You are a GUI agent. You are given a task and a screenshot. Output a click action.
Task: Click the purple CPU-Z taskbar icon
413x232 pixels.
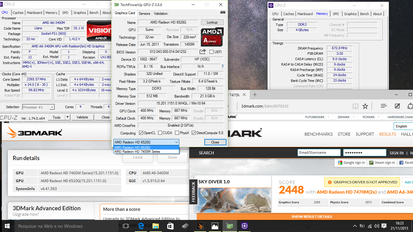(244, 226)
